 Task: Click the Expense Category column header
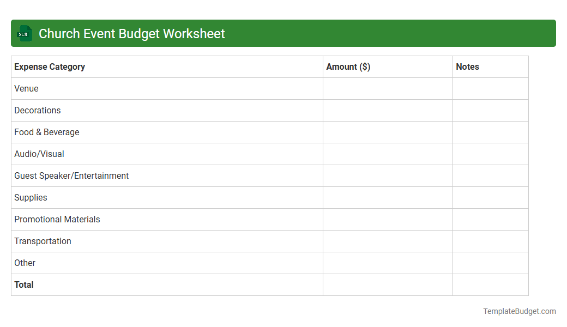coord(49,66)
